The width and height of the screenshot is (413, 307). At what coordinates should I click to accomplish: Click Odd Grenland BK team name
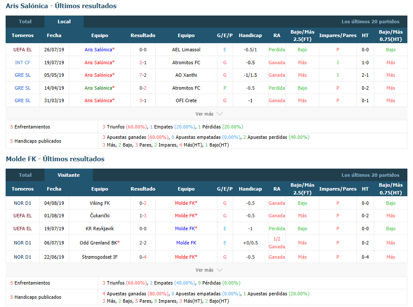[x=100, y=243]
